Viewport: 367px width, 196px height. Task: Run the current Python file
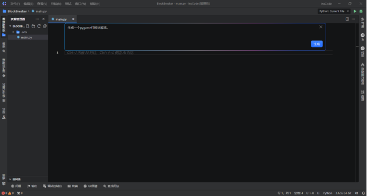[x=355, y=11]
